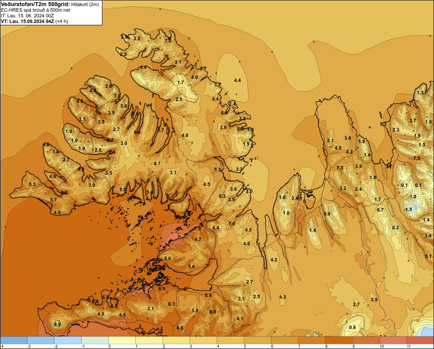The height and width of the screenshot is (349, 434).
Task: Click the 7.6 temperature value on the map
Action: click(232, 224)
